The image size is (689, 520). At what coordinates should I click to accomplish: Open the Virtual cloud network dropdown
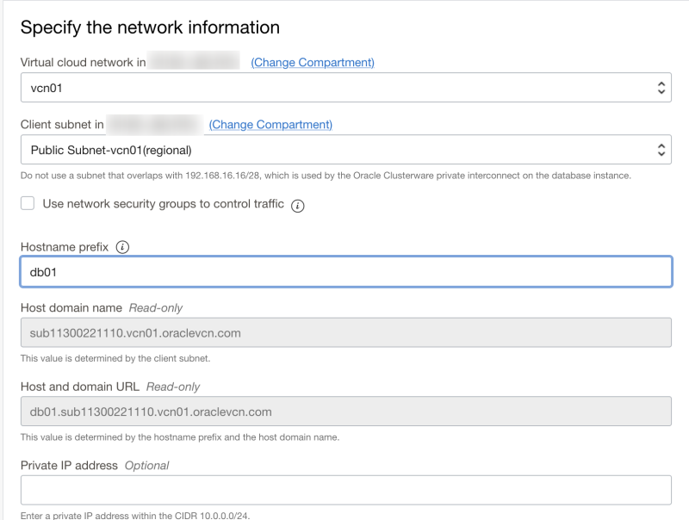(x=344, y=87)
